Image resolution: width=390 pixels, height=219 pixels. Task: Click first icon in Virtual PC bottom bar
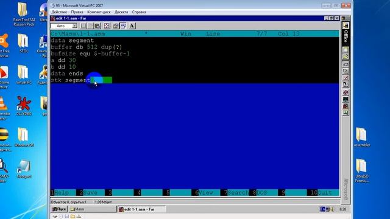[55, 217]
